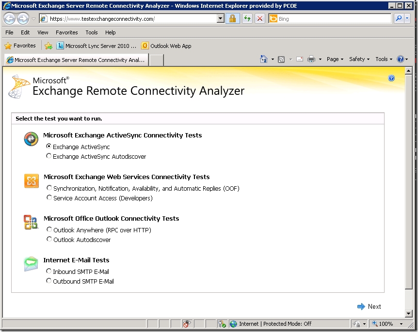Click the Next link
The image size is (418, 332).
click(374, 306)
